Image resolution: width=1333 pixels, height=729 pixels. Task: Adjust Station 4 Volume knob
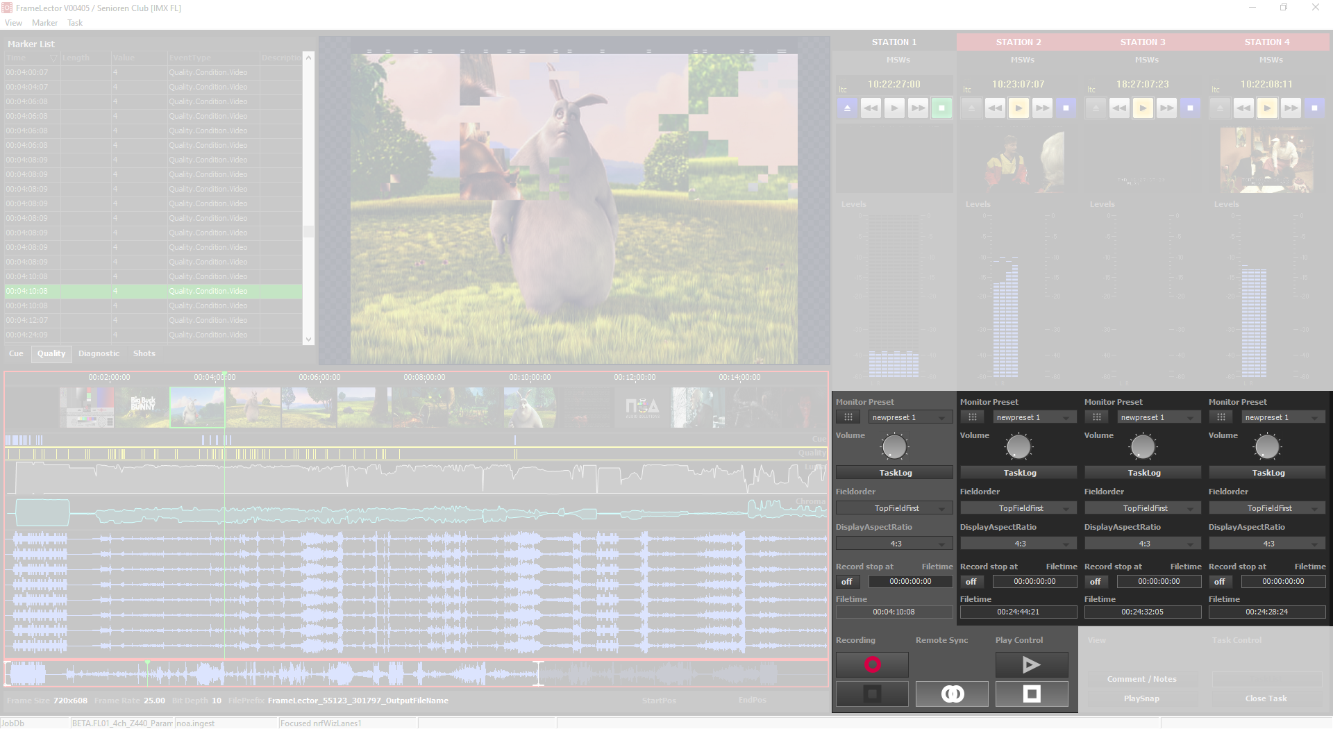coord(1267,446)
